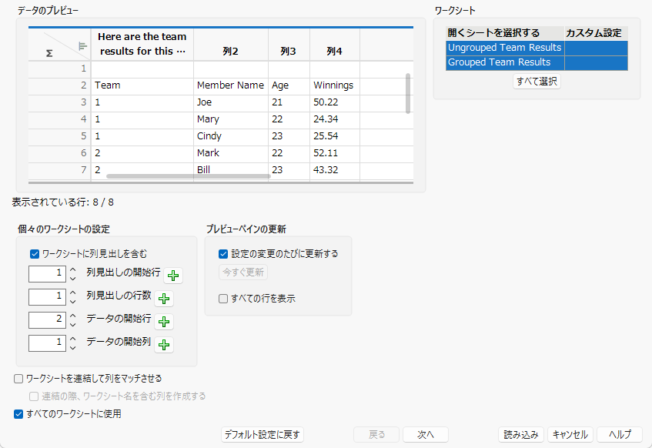The width and height of the screenshot is (652, 448).
Task: Click the preview vertical scrollbar
Action: tap(408, 93)
